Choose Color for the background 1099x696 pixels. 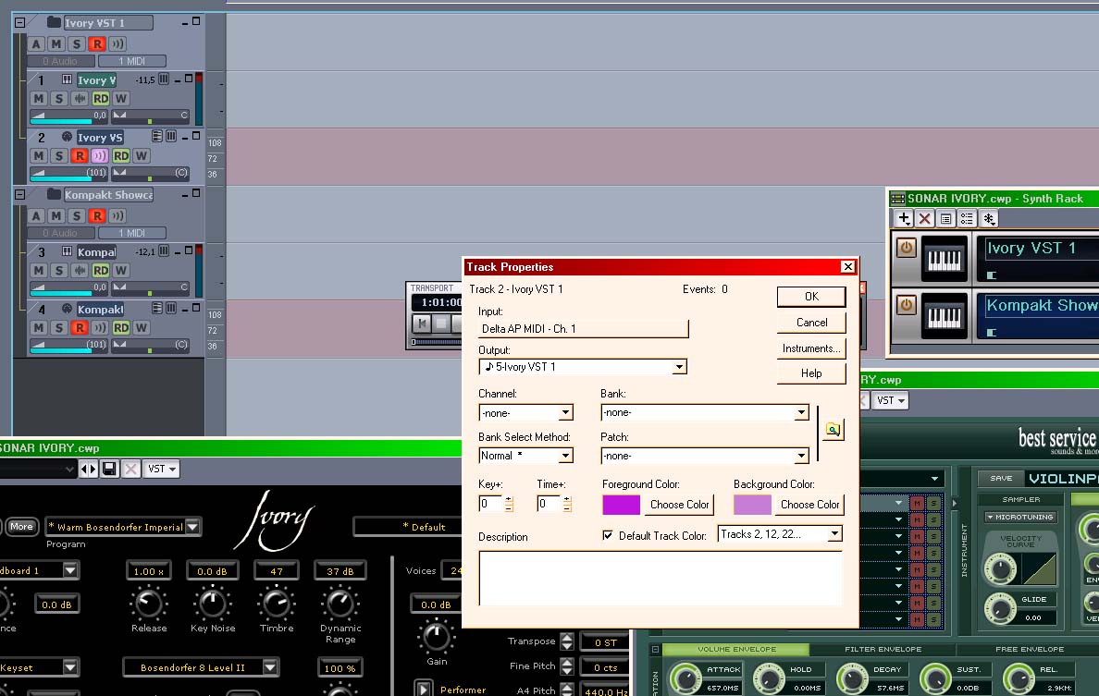[x=809, y=505]
